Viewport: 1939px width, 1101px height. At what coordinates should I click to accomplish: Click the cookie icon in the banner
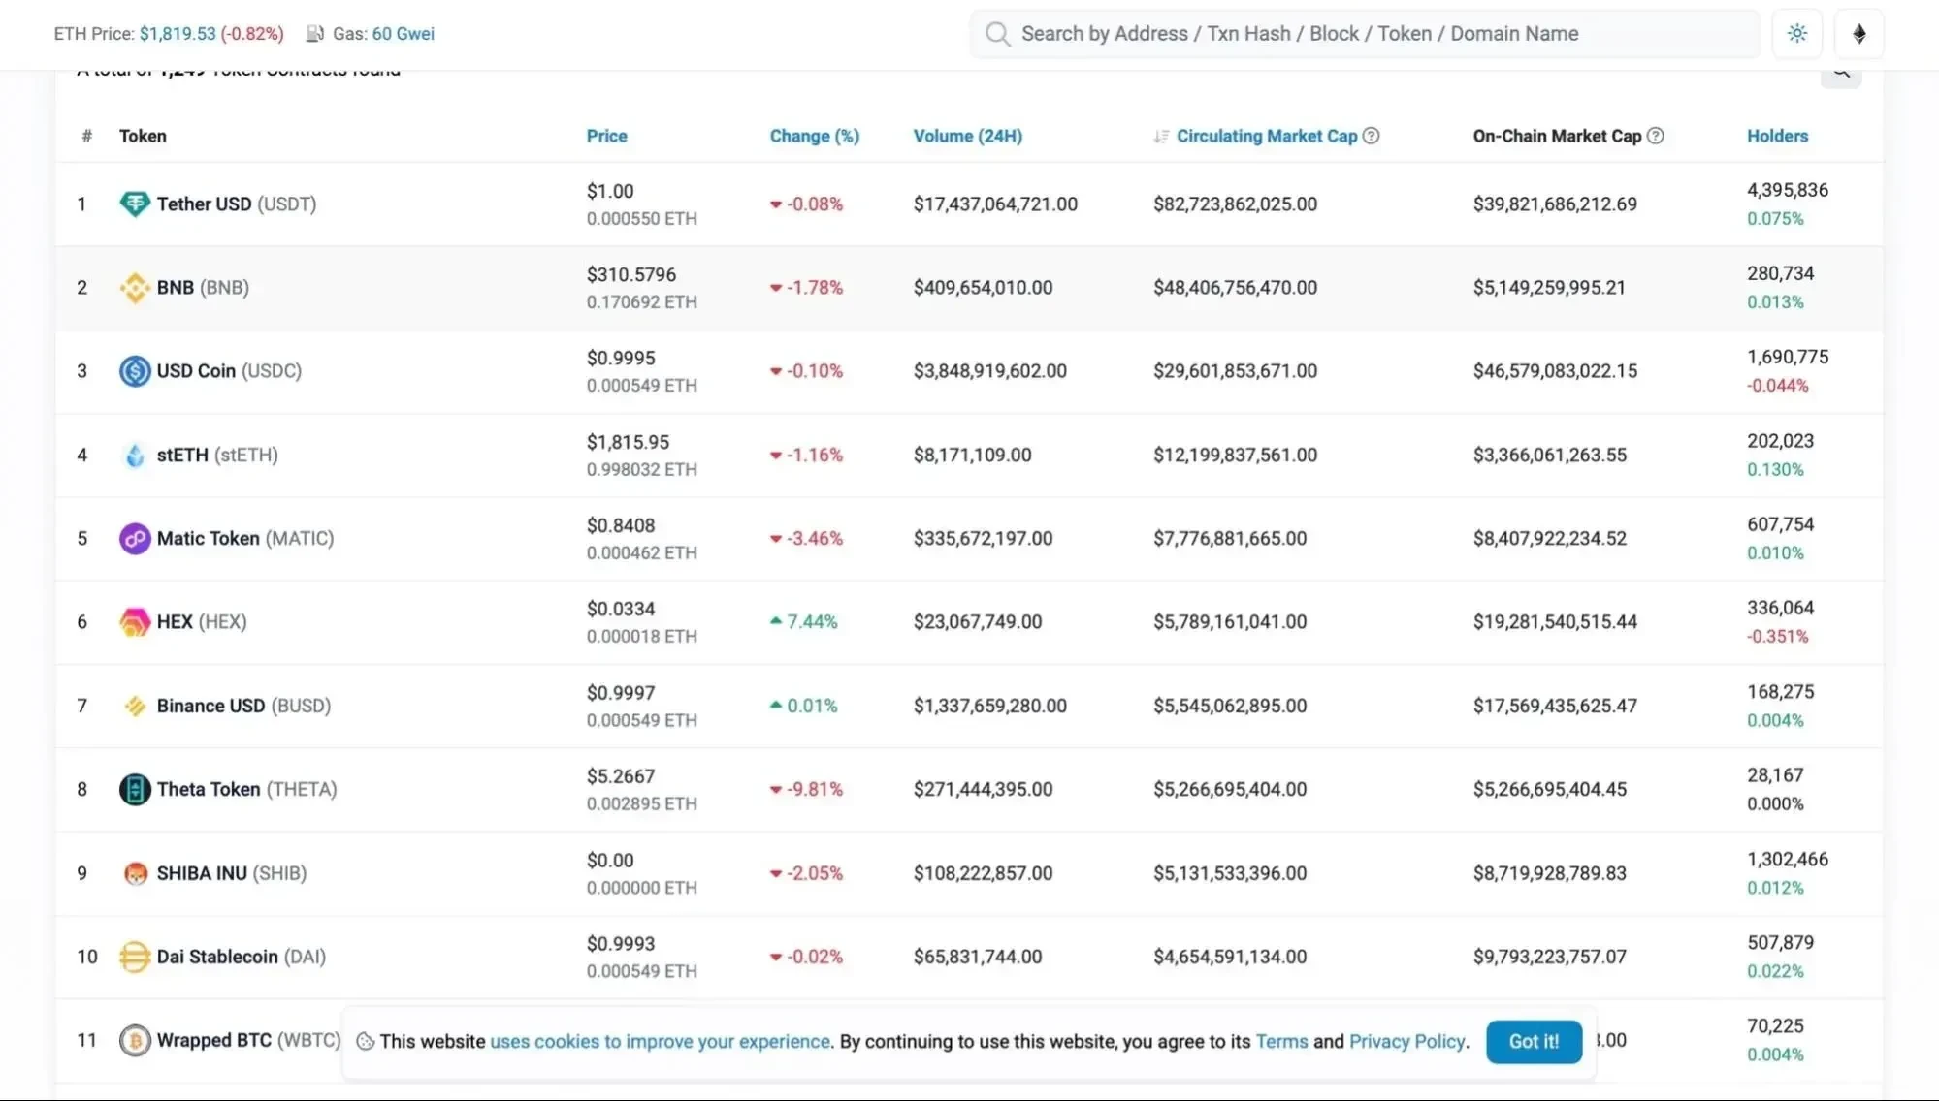(366, 1042)
